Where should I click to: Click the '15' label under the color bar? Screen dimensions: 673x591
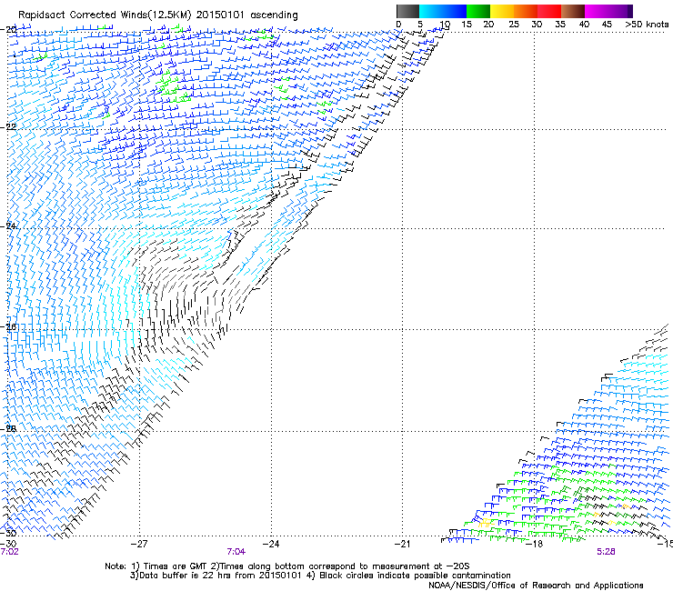(x=467, y=25)
